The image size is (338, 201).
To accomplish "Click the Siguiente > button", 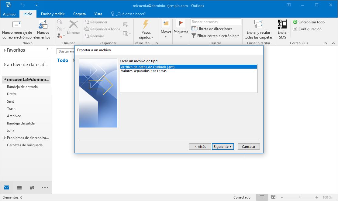I will pos(223,146).
